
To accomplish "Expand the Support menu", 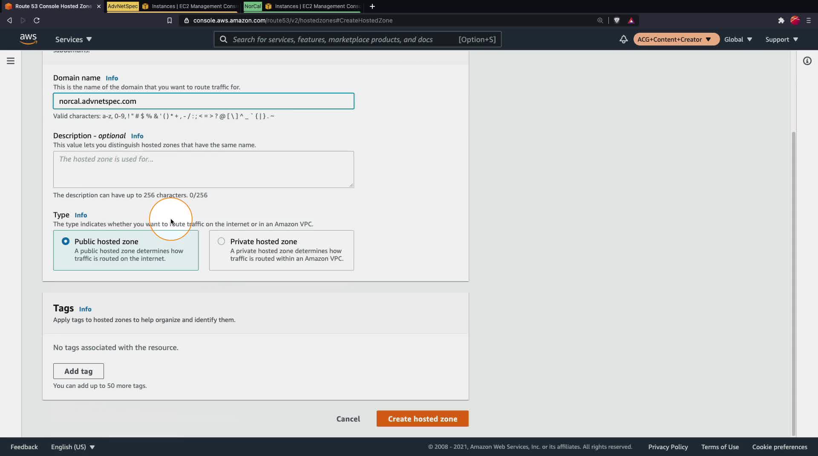I will 781,39.
